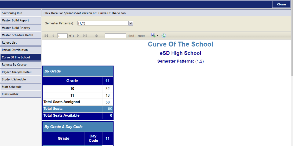Viewport: 293px width, 146px height.
Task: Open the Sectioning Run tab
Action: [21, 13]
